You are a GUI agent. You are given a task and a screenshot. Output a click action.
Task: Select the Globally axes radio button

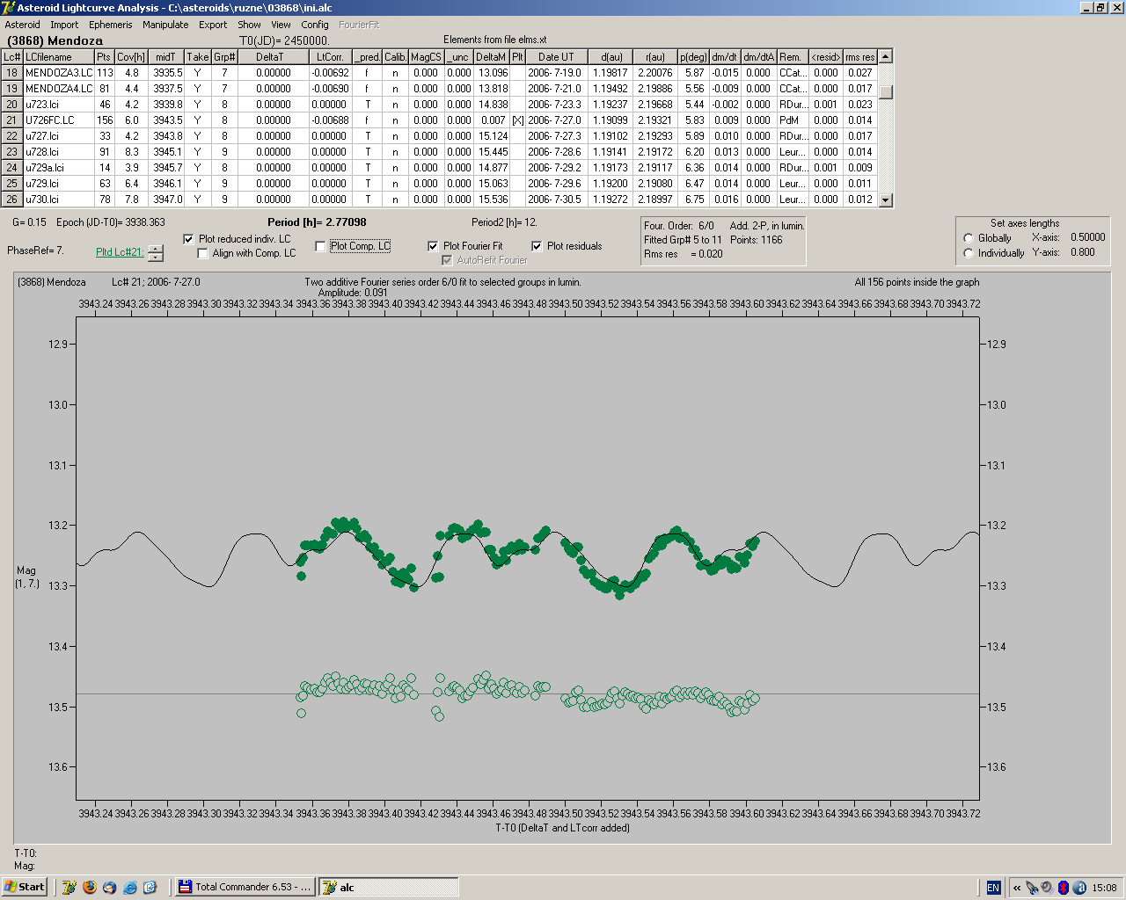969,238
